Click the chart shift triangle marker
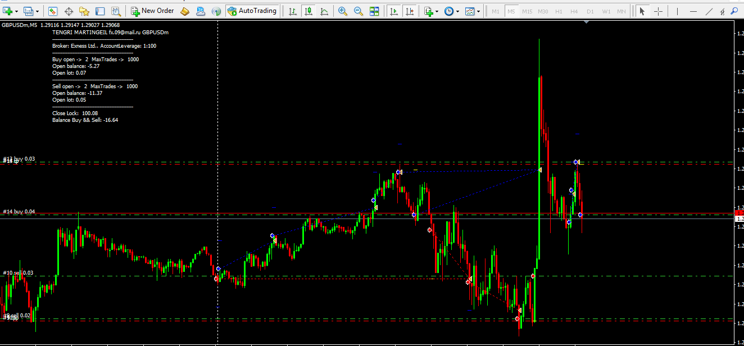 click(x=586, y=22)
